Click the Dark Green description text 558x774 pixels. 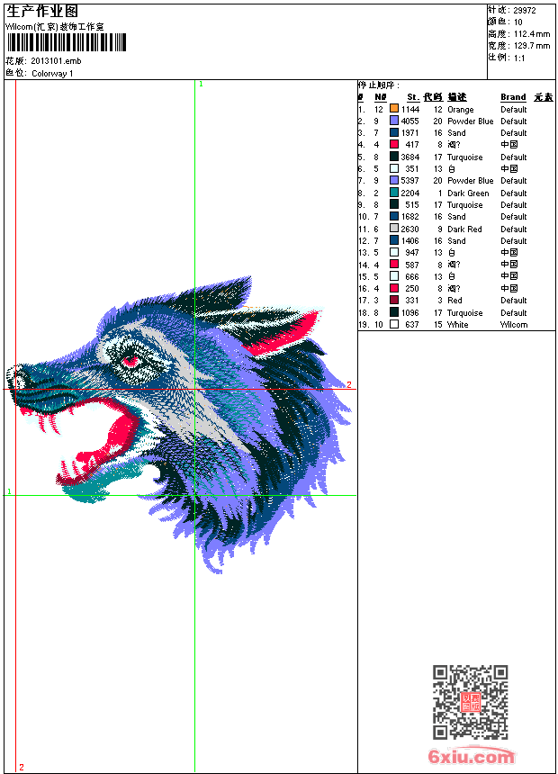(x=468, y=193)
